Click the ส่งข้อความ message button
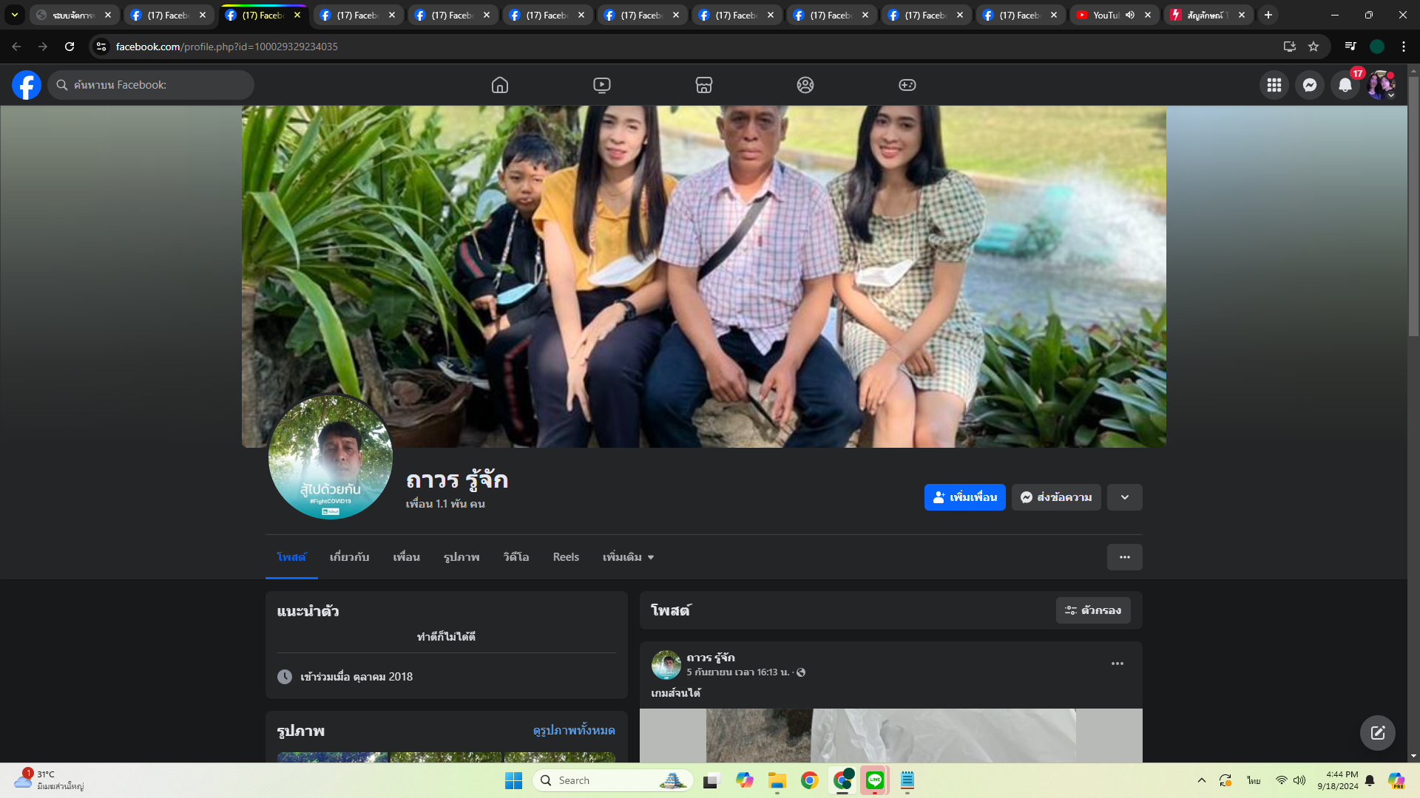The width and height of the screenshot is (1420, 798). click(1056, 497)
